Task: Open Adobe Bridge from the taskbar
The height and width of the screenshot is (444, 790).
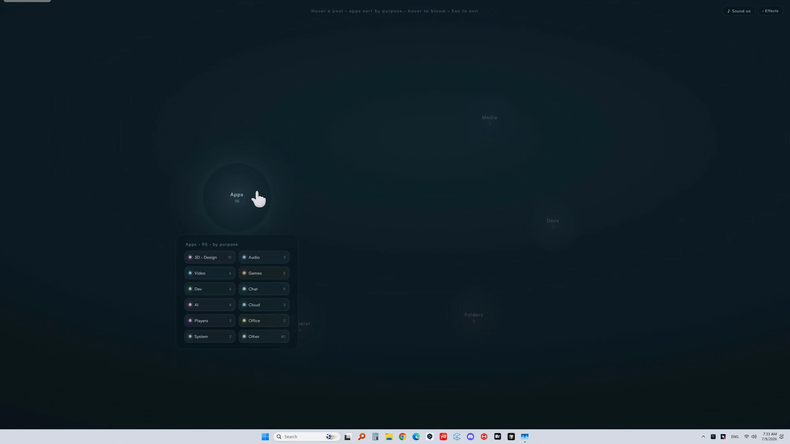Action: pyautogui.click(x=497, y=437)
